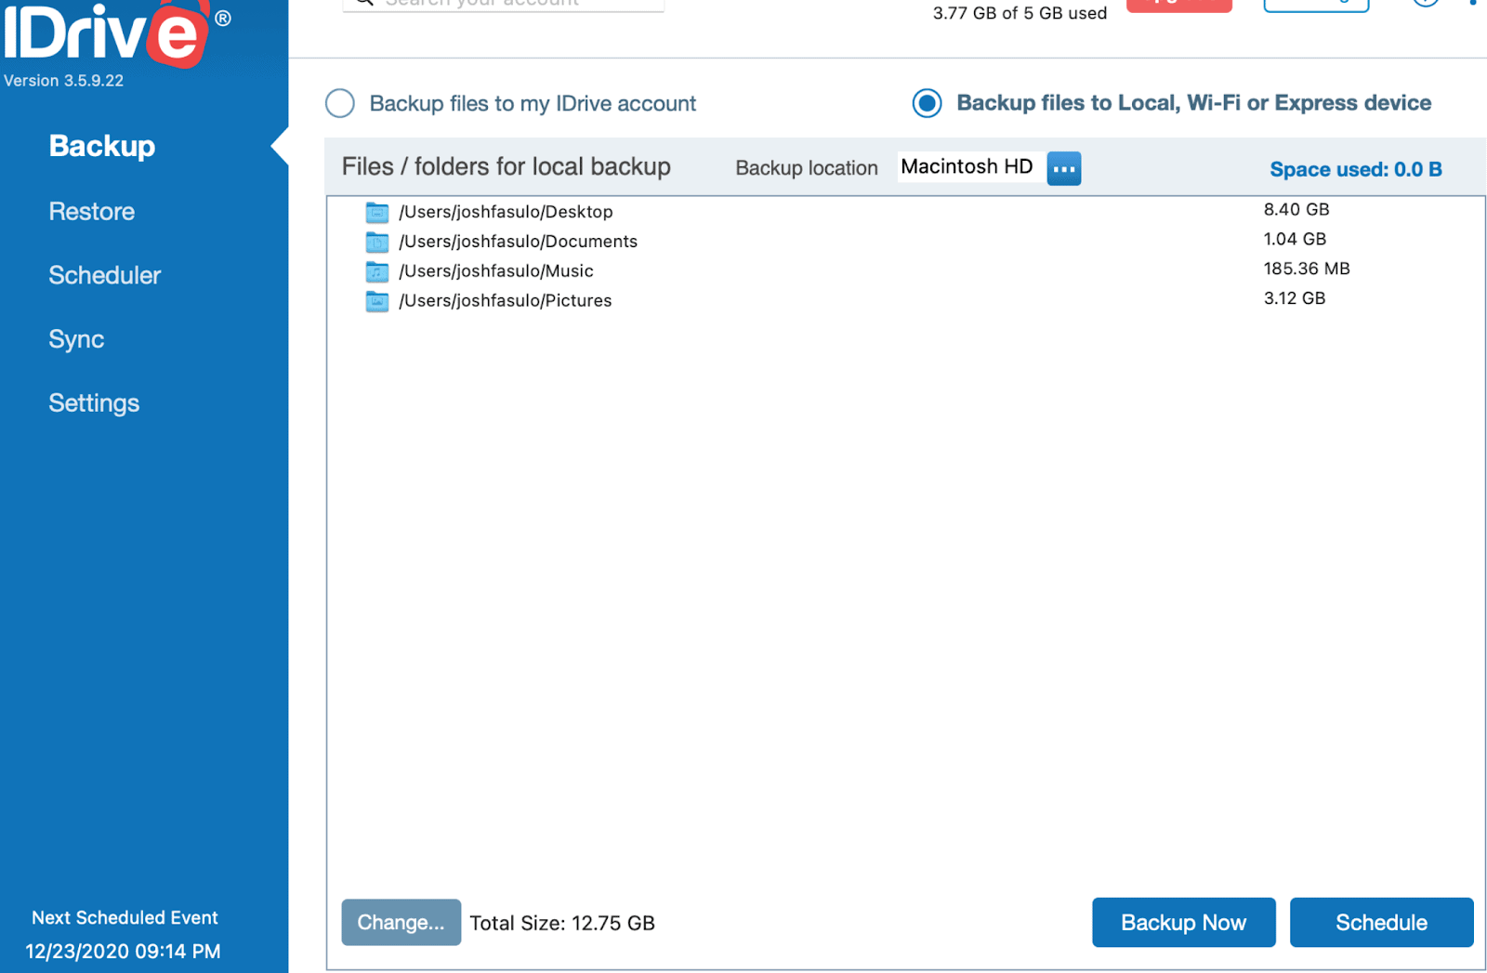Open the Restore section

click(92, 212)
